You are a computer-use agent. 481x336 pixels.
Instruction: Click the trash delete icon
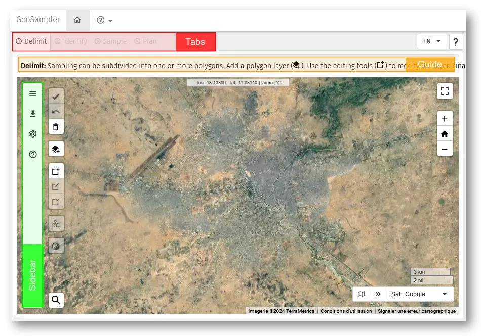pos(56,127)
